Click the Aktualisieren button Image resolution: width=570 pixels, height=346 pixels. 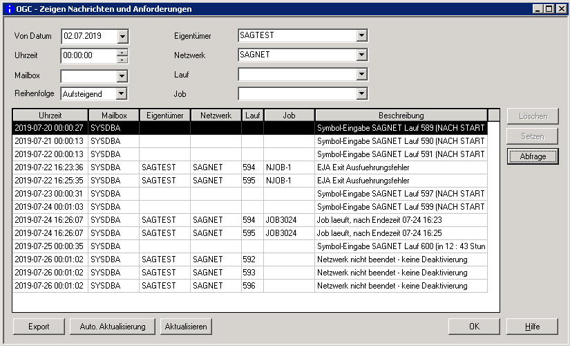coord(185,327)
